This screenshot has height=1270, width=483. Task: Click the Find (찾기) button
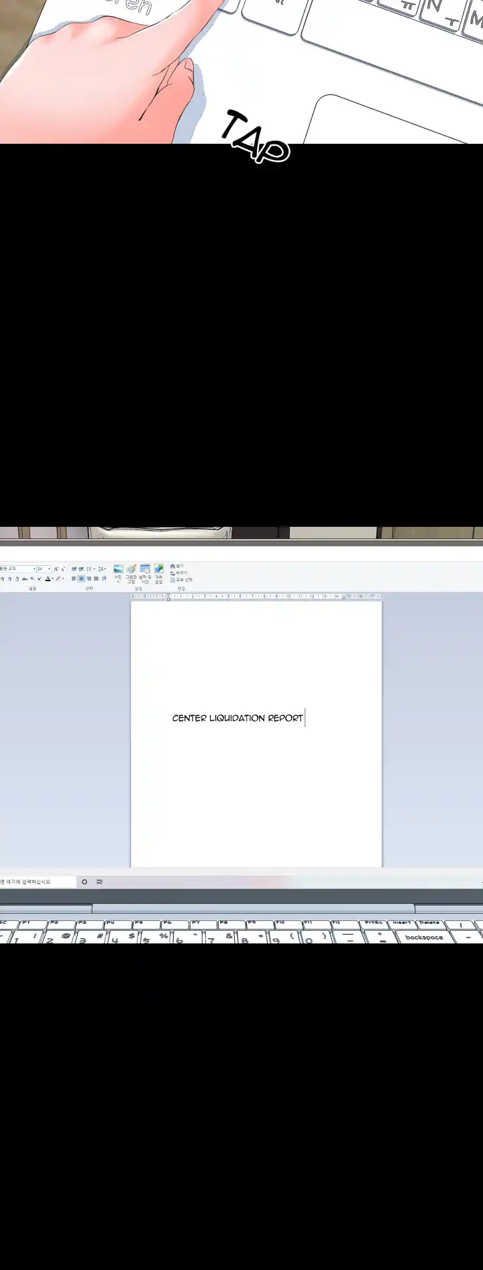[x=178, y=566]
